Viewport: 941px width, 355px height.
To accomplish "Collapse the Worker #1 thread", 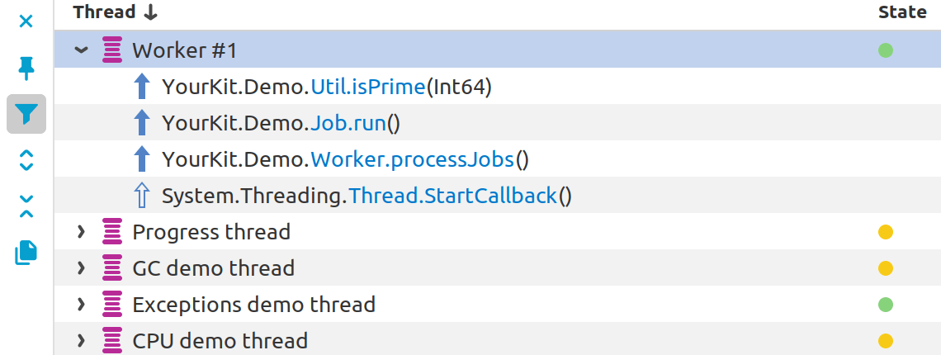I will 81,50.
